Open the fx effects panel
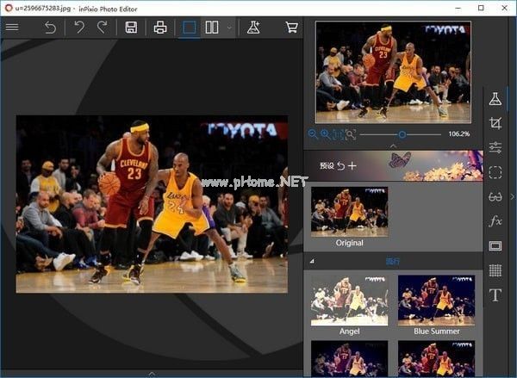Screen dimensions: 517x378 pos(495,221)
